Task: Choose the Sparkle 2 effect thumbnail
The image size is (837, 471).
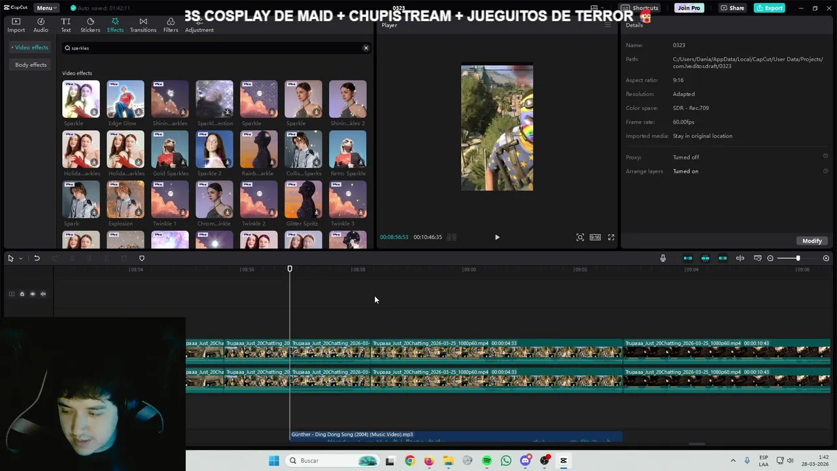Action: coord(214,149)
